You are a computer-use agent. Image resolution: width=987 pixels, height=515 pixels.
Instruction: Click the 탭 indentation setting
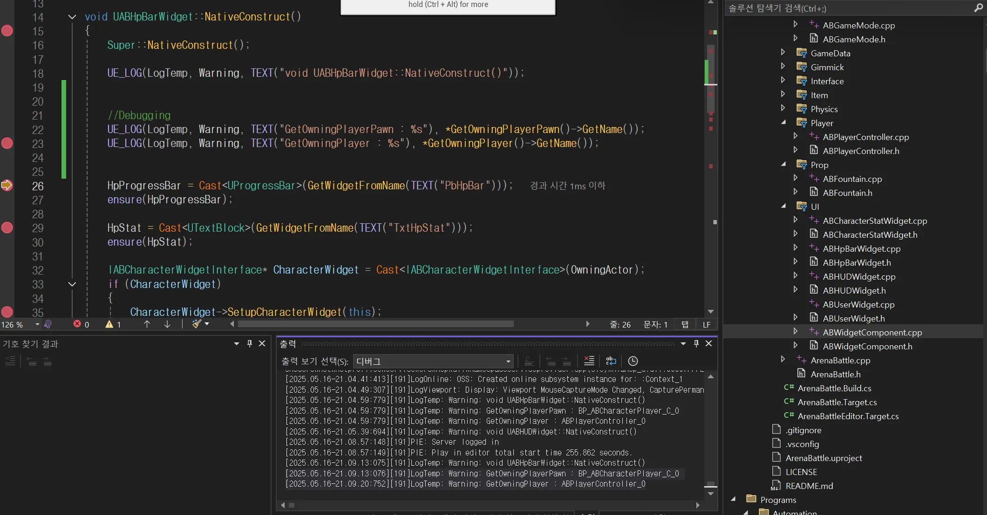coord(685,324)
